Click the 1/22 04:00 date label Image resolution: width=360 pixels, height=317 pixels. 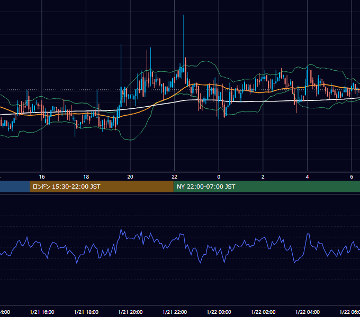308,312
